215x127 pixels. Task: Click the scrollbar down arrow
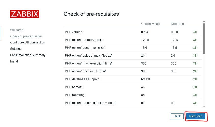pyautogui.click(x=204, y=106)
